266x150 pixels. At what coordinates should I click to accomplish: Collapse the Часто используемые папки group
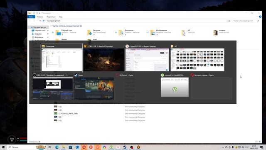51,26
